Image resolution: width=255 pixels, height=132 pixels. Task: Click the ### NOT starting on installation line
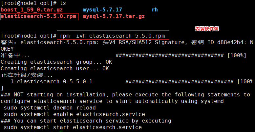(125, 95)
